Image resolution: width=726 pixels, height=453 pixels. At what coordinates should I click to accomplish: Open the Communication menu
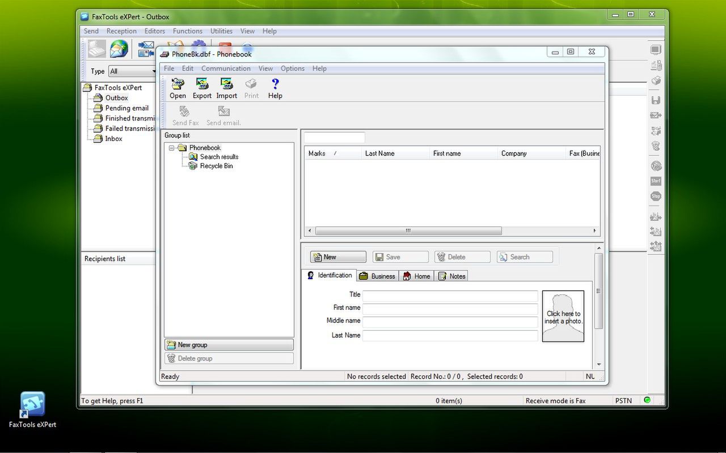click(x=226, y=69)
